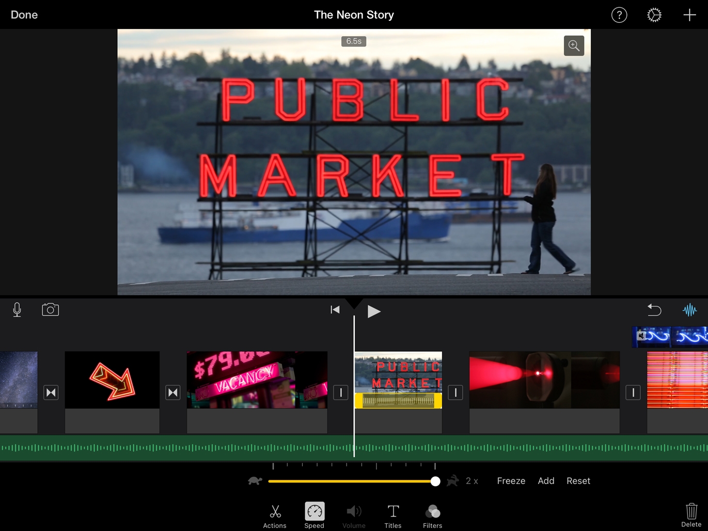Image resolution: width=708 pixels, height=531 pixels.
Task: Open the Speed tab
Action: pyautogui.click(x=314, y=516)
